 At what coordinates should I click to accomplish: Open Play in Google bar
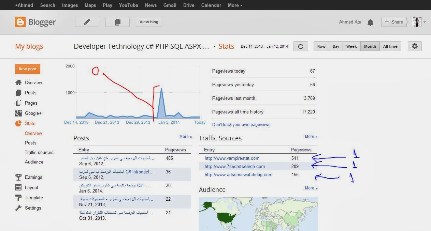coord(107,5)
